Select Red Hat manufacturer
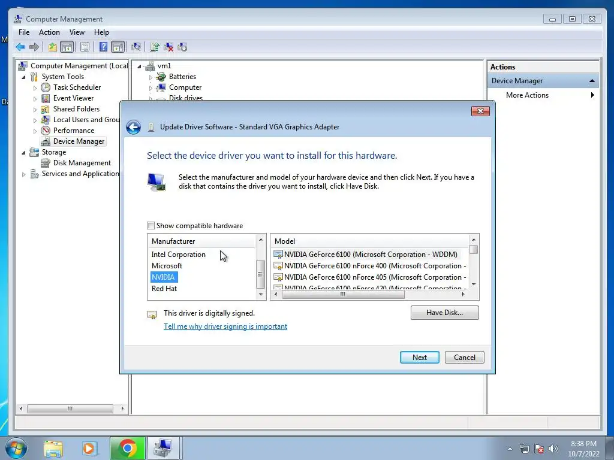Viewport: 614px width, 460px height. pyautogui.click(x=164, y=288)
